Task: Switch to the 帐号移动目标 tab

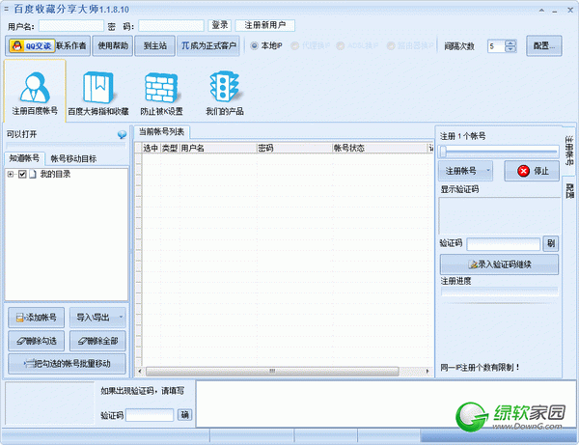Action: coord(73,159)
